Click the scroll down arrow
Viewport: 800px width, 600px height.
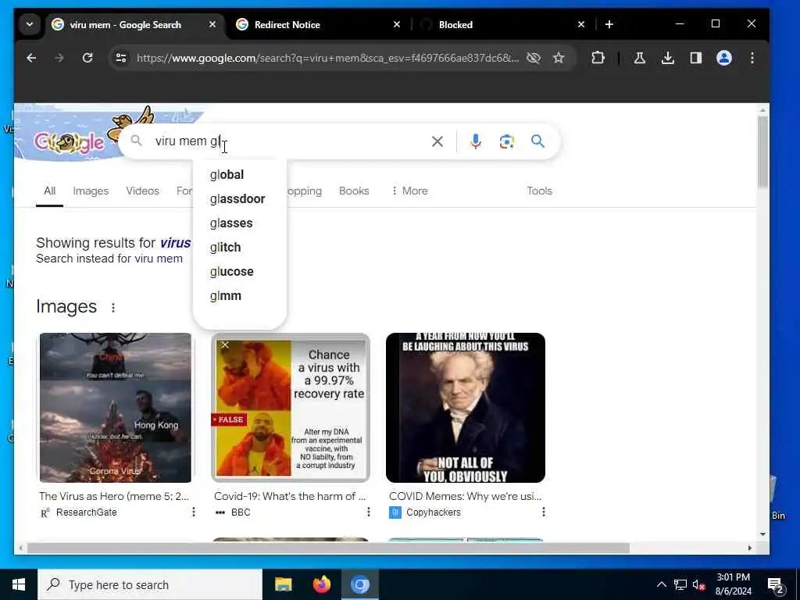[762, 534]
